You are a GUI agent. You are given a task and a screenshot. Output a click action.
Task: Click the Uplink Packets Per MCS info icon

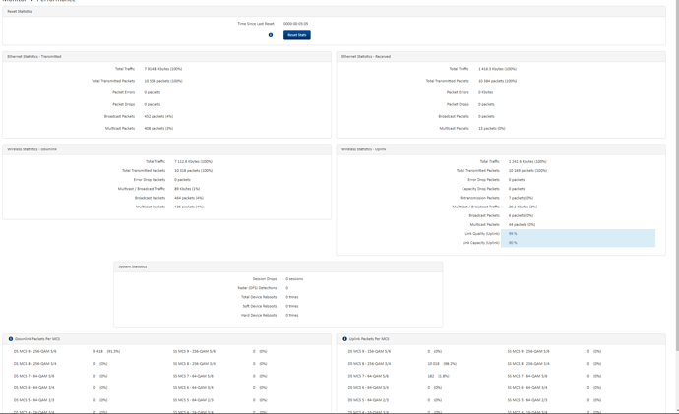344,339
